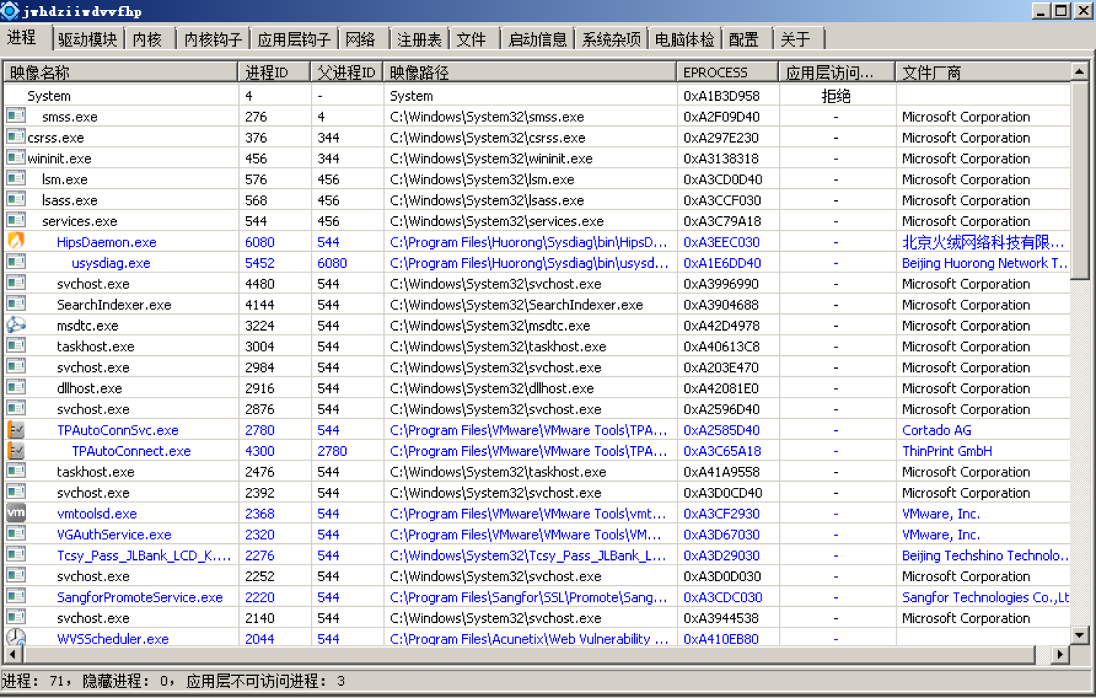Image resolution: width=1096 pixels, height=698 pixels.
Task: Select the icon of taskhost.exe PID 2476
Action: pos(16,470)
